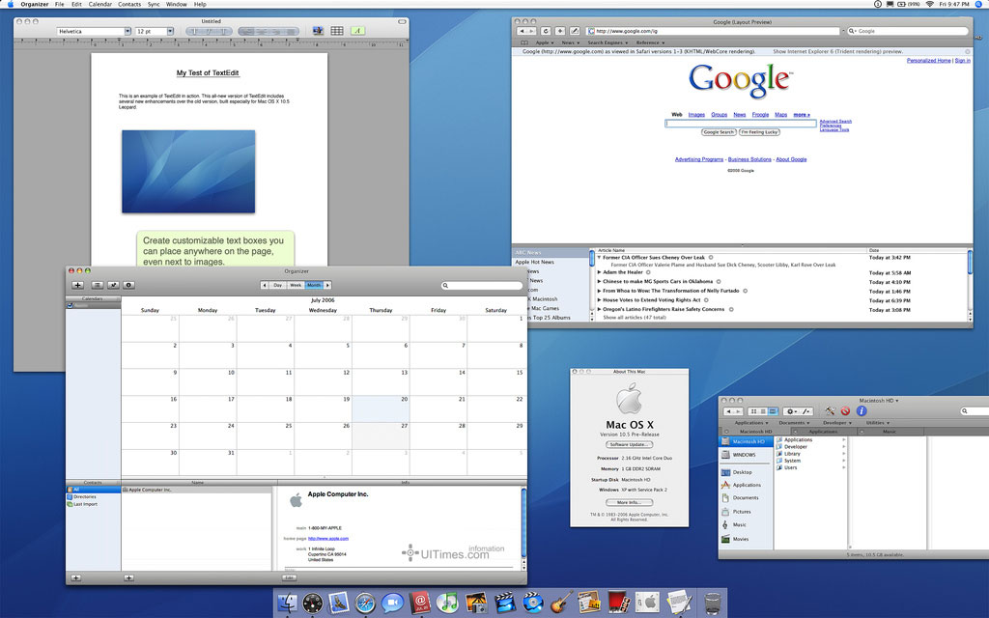The height and width of the screenshot is (618, 989).
Task: Switch to the Music tab in Finder
Action: [890, 432]
